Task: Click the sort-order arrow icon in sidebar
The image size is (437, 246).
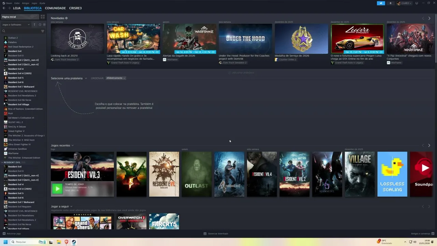Action: click(34, 25)
